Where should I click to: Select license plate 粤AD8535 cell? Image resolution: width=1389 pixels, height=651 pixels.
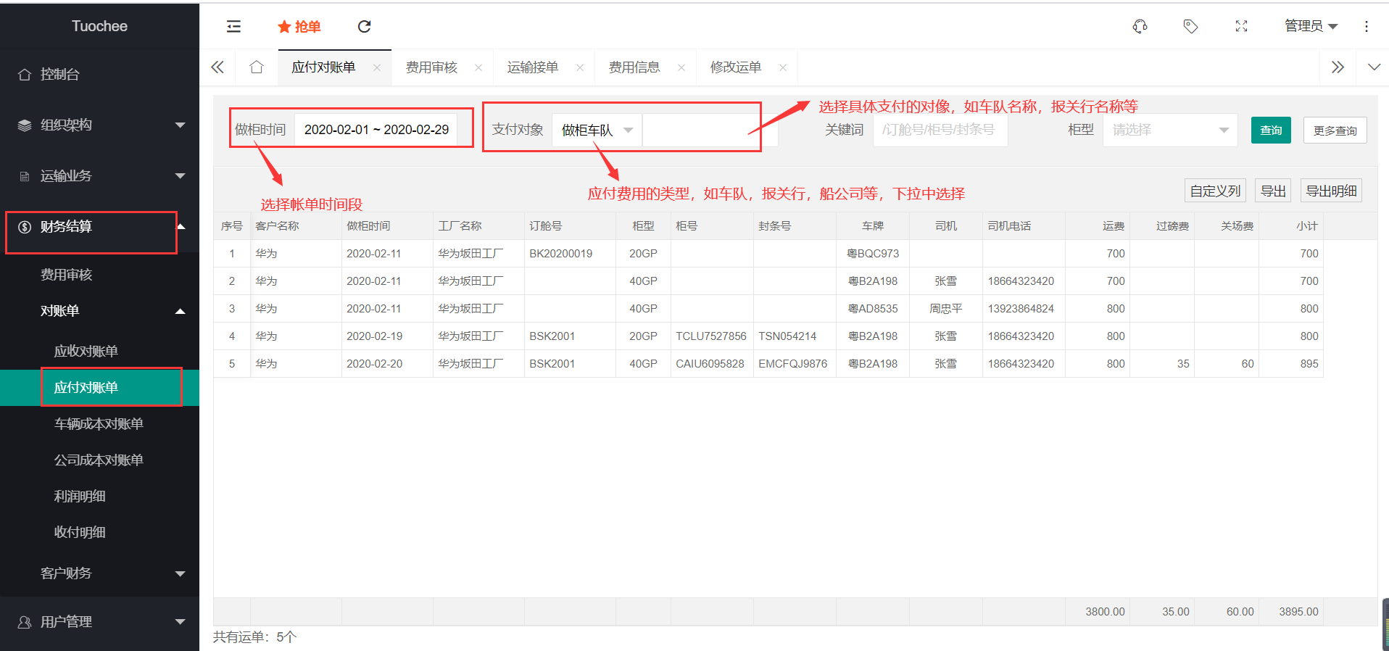pos(873,309)
